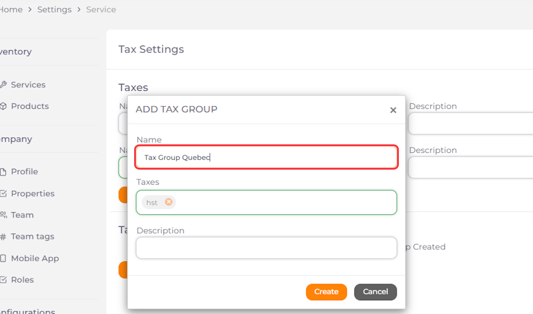
Task: Focus the Name field containing Tax Group Quebec
Action: (x=266, y=157)
